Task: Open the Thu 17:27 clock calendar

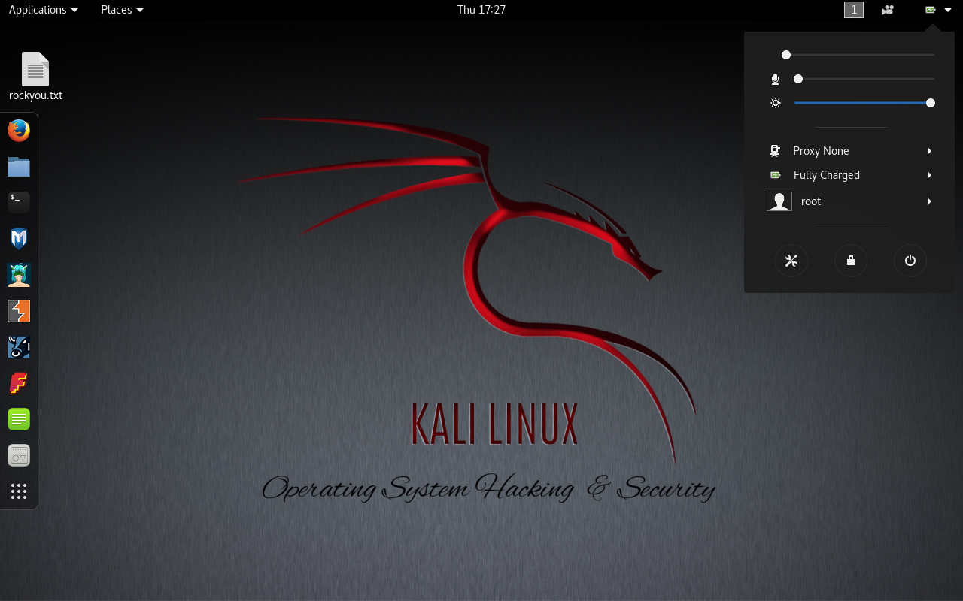Action: point(481,10)
